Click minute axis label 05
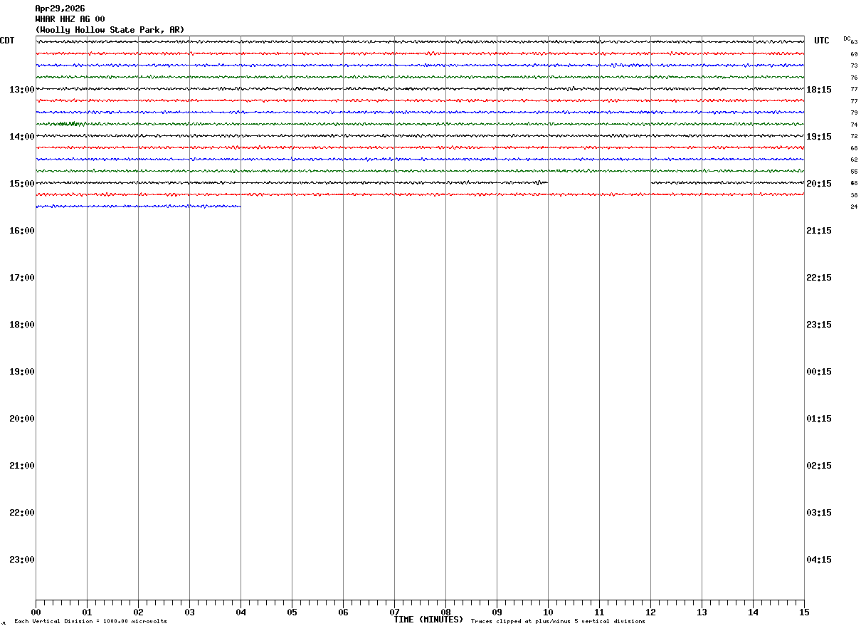The width and height of the screenshot is (861, 631). tap(292, 612)
